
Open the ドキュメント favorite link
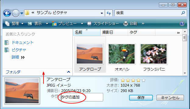pos(23,42)
